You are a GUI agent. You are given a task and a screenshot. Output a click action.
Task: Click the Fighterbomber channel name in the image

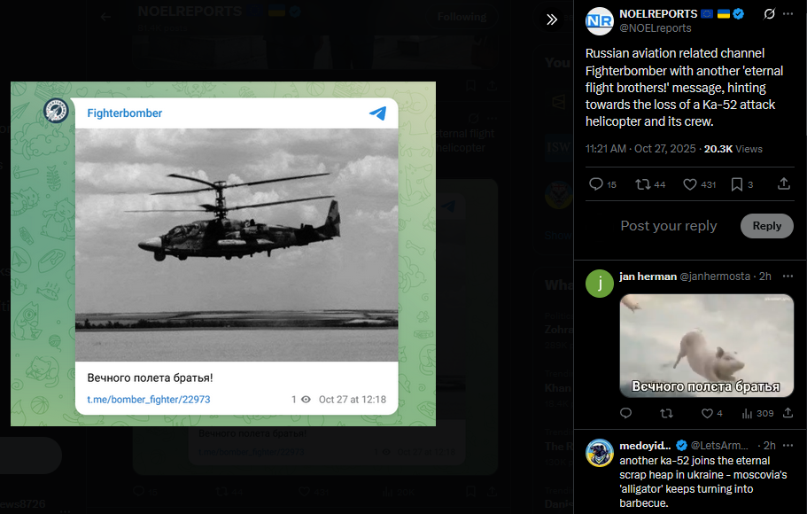point(125,113)
